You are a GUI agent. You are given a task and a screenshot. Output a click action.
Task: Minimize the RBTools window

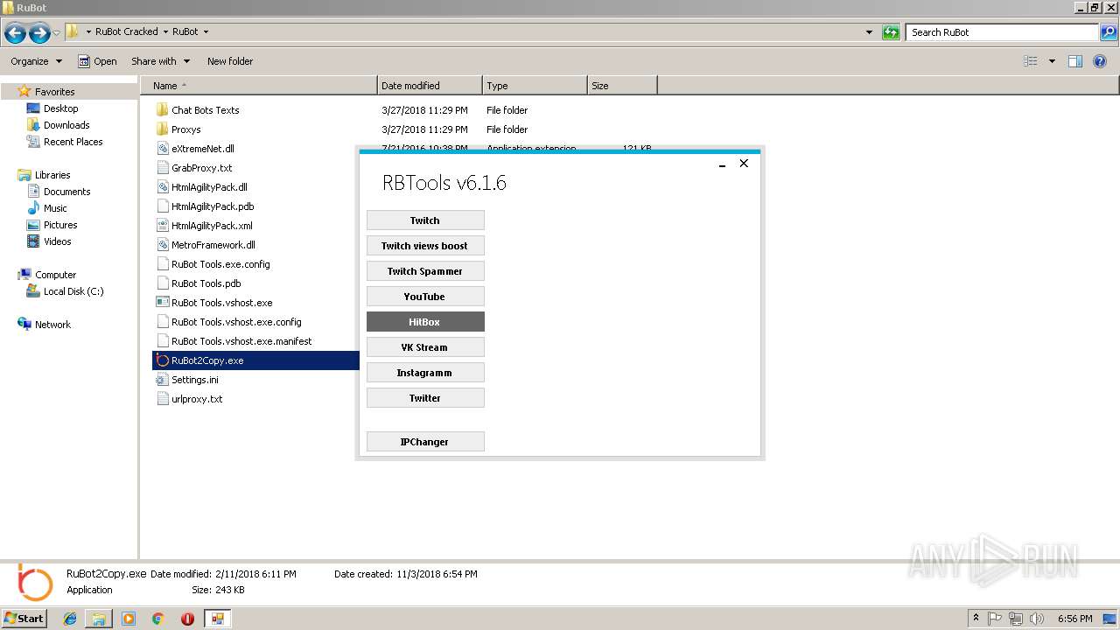click(x=723, y=164)
